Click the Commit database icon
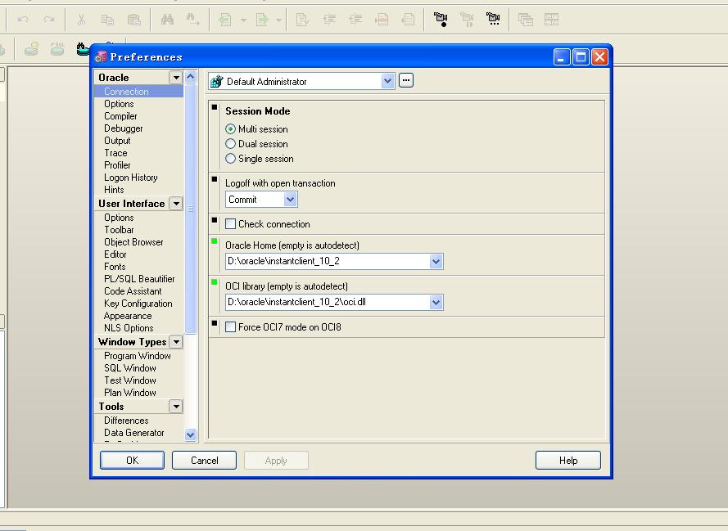This screenshot has height=531, width=728. pos(31,48)
